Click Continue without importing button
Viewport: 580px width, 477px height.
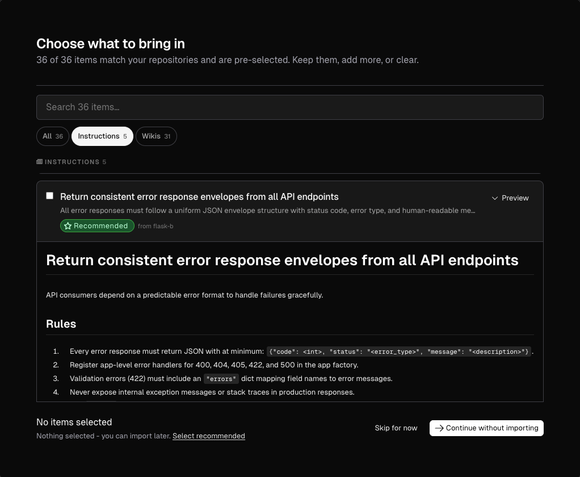[x=486, y=428]
